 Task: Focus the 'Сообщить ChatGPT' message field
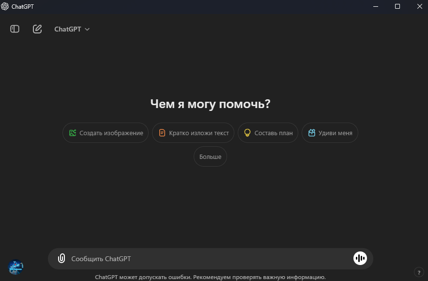(x=210, y=259)
